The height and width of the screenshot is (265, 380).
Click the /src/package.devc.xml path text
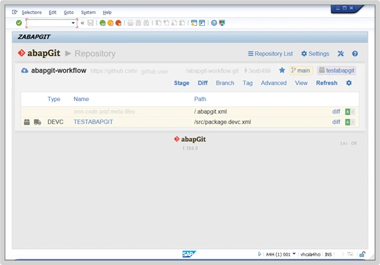222,122
